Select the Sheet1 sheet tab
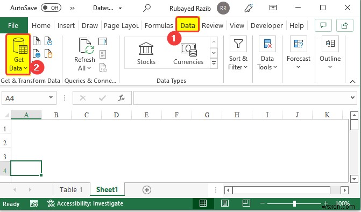This screenshot has width=361, height=212. point(107,189)
